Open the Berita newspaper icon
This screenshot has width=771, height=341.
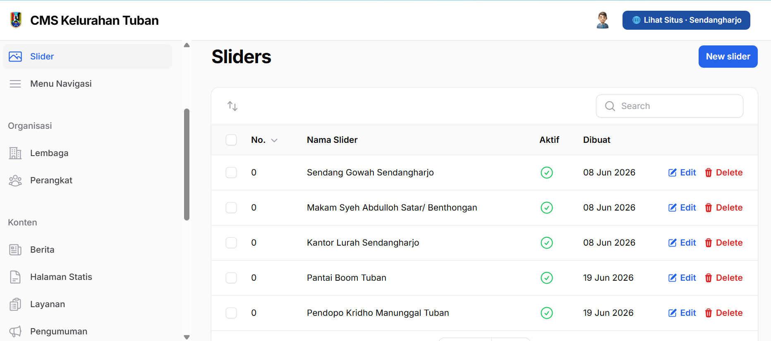pyautogui.click(x=15, y=250)
